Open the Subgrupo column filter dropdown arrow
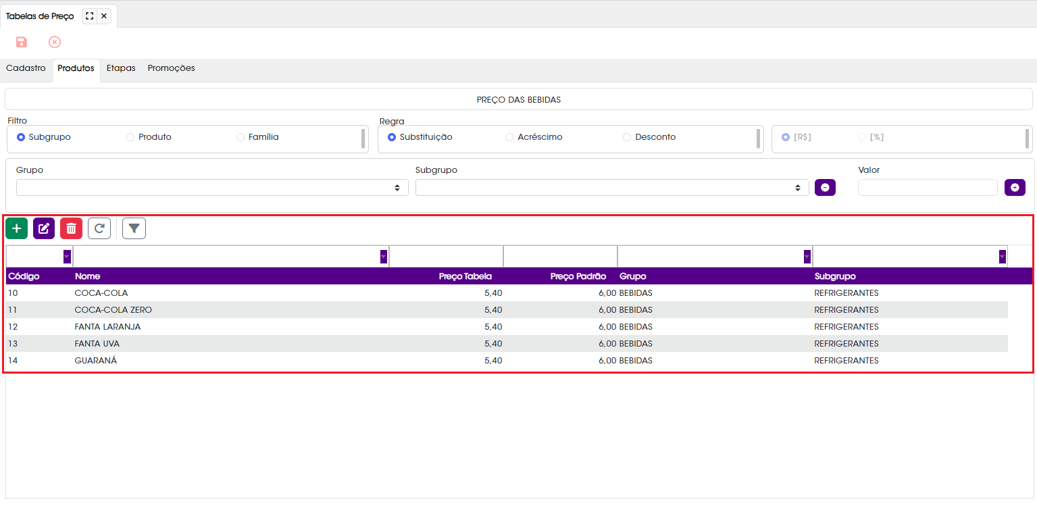Image resolution: width=1037 pixels, height=508 pixels. [x=1003, y=257]
